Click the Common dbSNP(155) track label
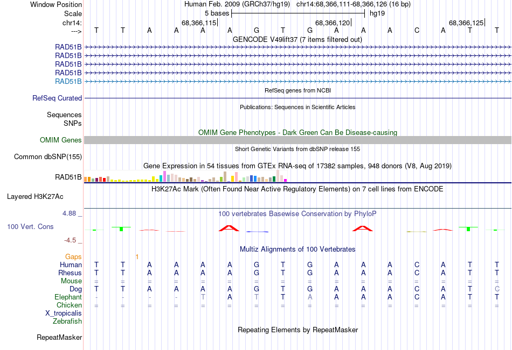 point(48,157)
